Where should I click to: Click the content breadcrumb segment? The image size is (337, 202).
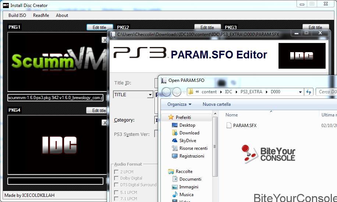(x=209, y=92)
